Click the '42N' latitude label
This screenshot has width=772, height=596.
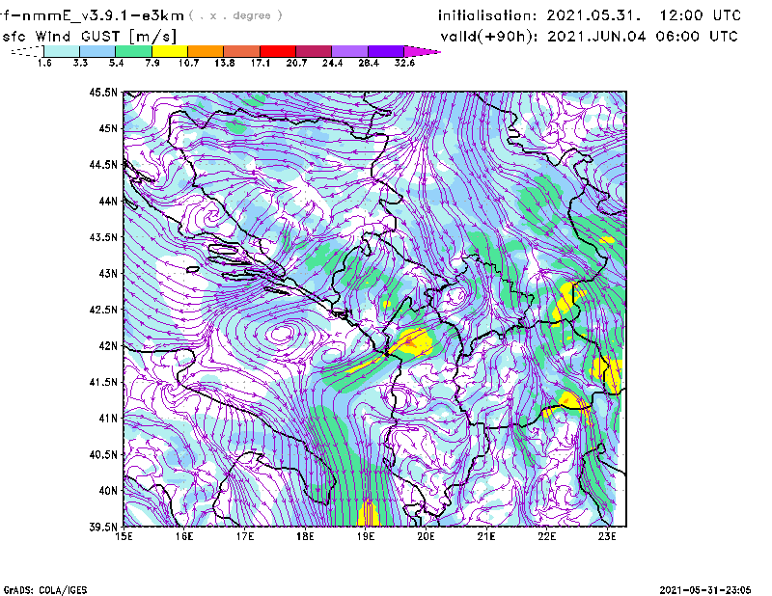click(x=108, y=346)
